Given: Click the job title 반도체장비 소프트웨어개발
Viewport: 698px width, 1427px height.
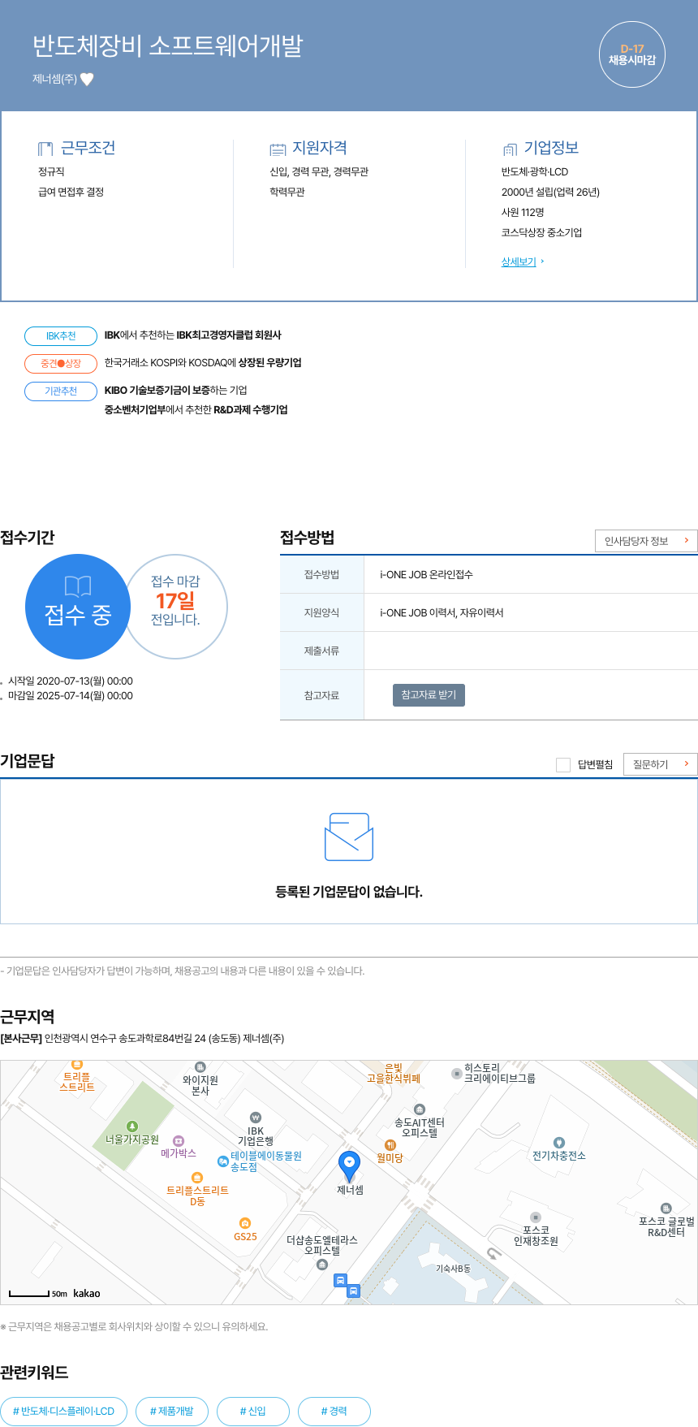Looking at the screenshot, I should [x=167, y=46].
